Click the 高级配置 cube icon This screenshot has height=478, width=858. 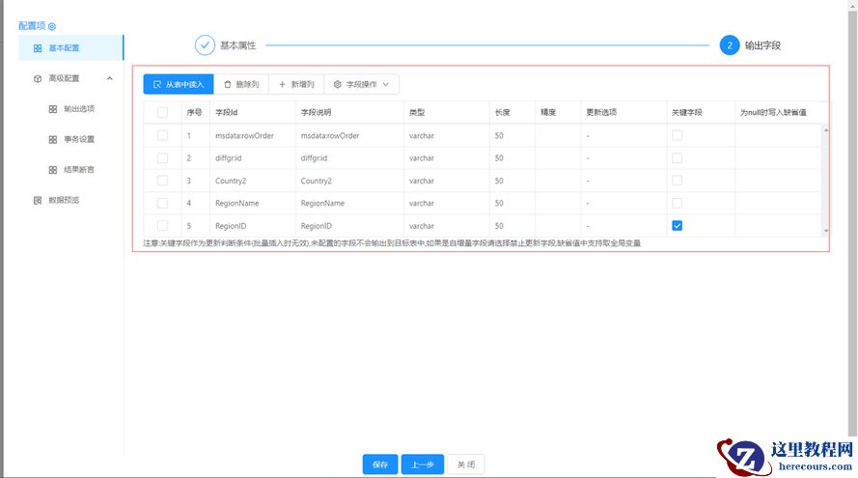click(38, 78)
